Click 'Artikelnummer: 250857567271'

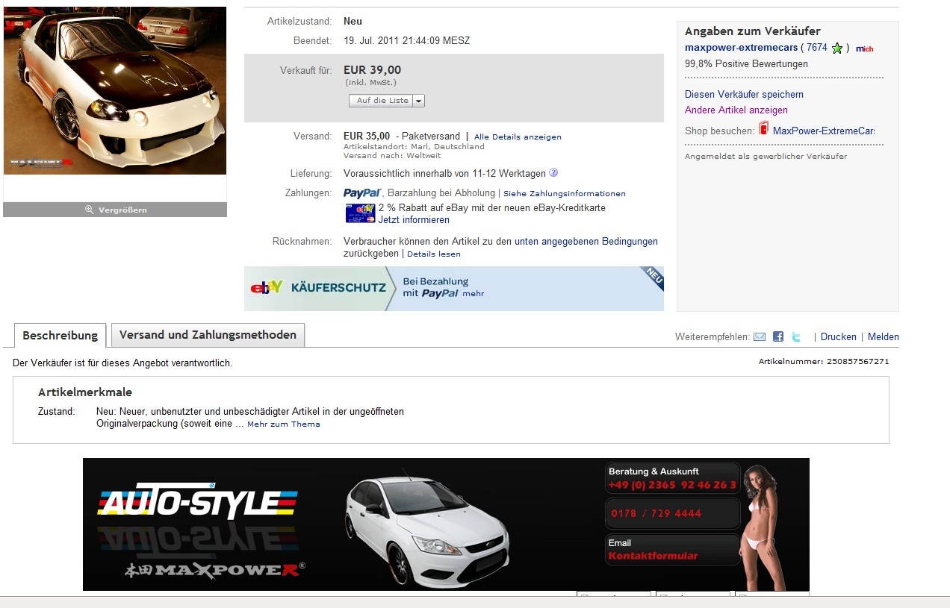[x=824, y=362]
